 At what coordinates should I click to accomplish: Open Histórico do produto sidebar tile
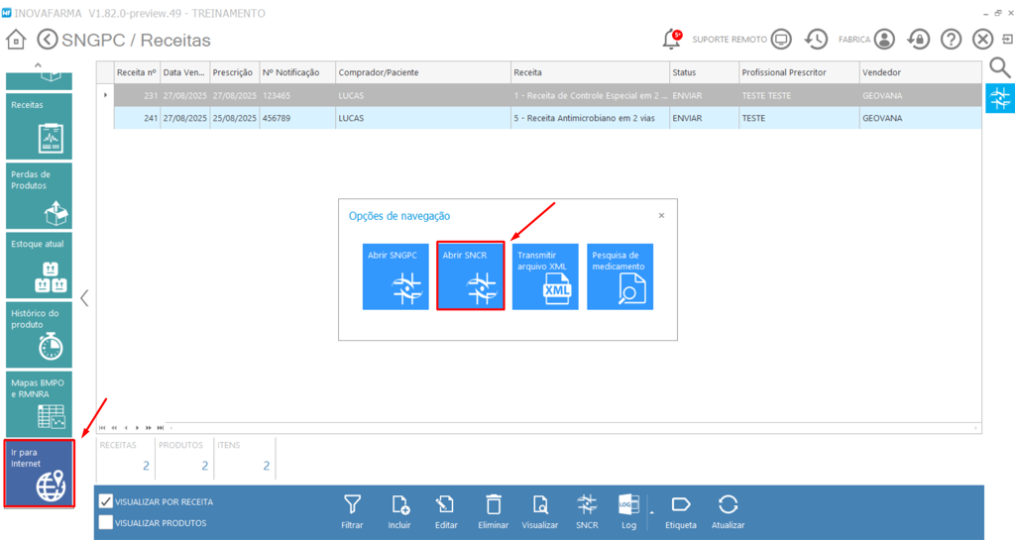[x=39, y=335]
